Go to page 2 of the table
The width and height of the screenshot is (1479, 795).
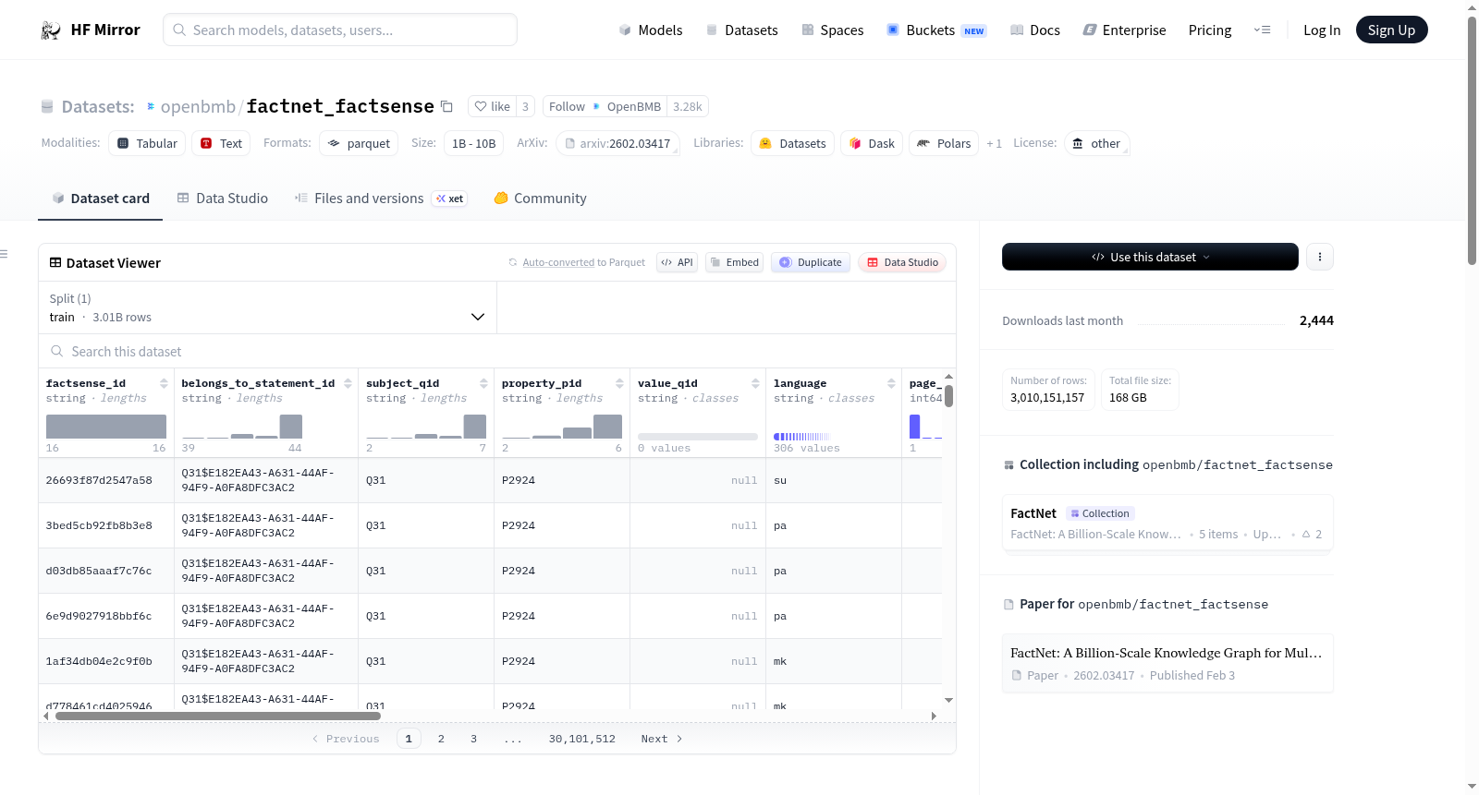click(441, 739)
